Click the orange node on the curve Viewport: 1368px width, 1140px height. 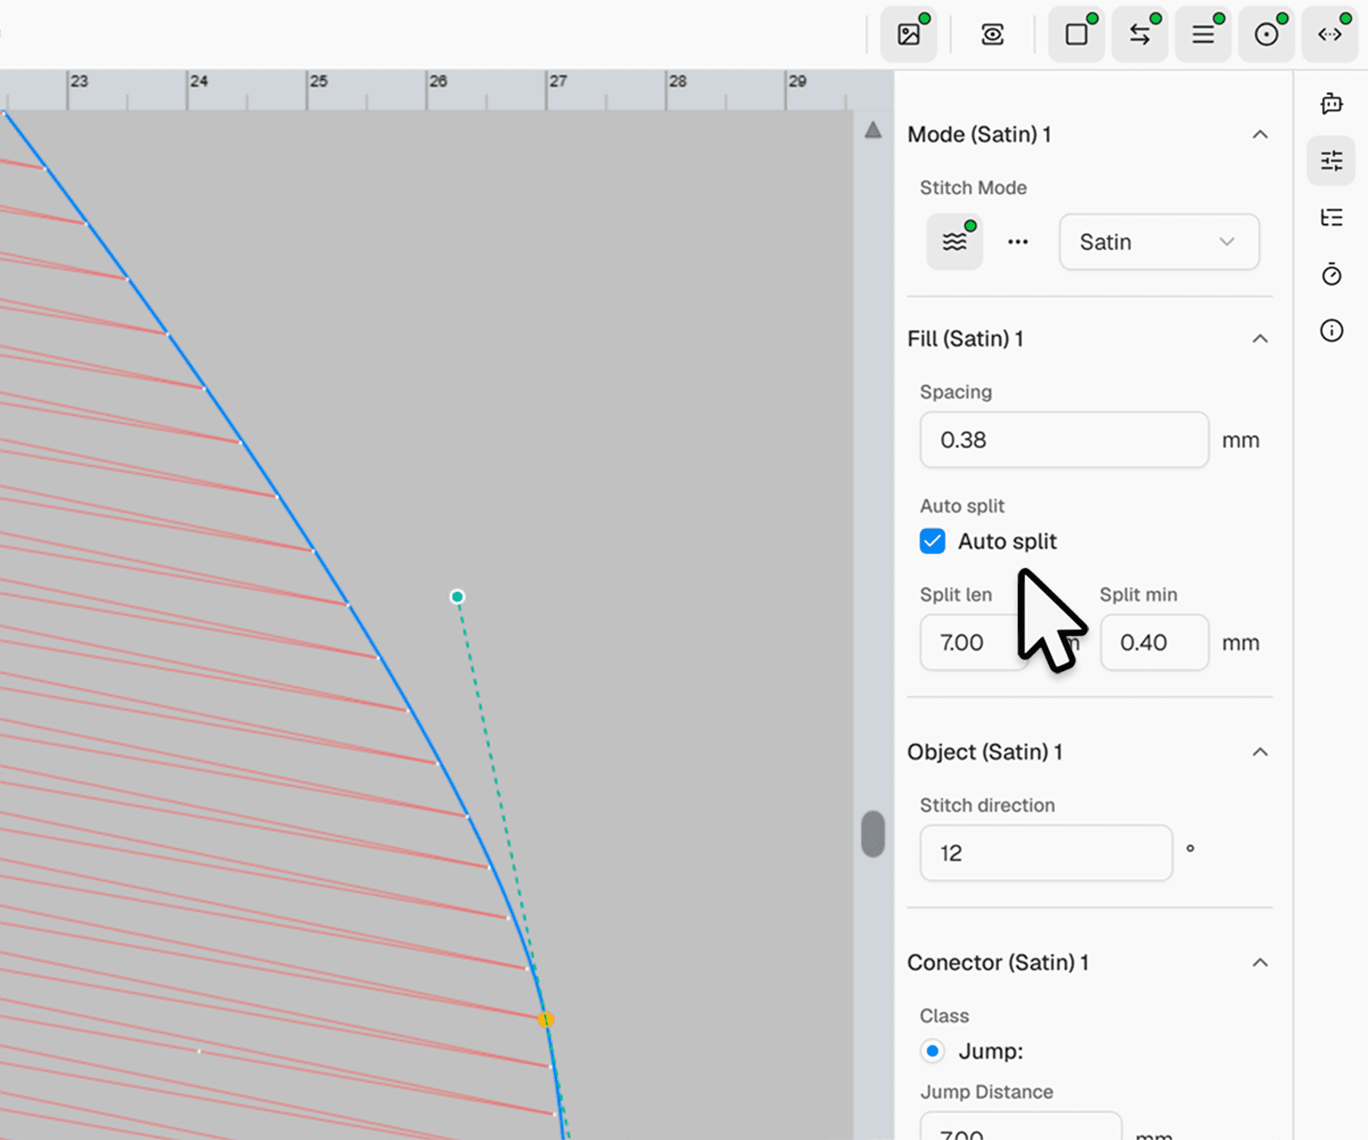[x=546, y=1019]
